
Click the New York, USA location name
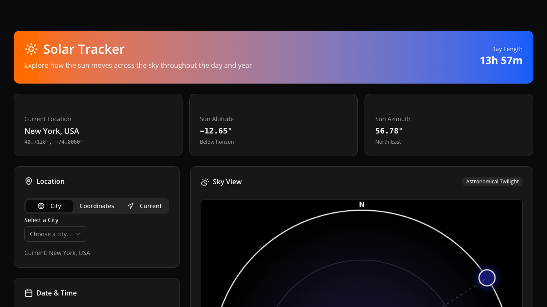click(52, 131)
